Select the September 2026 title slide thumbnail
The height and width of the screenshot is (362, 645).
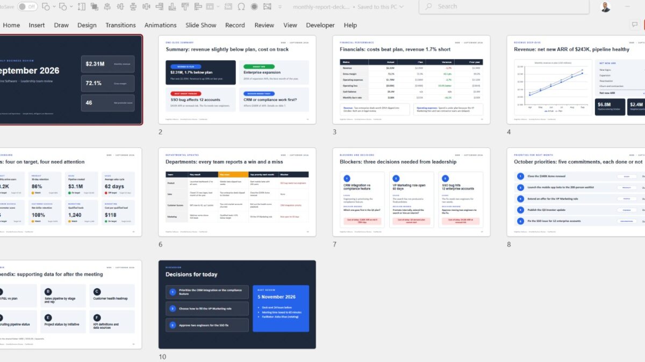tap(71, 80)
